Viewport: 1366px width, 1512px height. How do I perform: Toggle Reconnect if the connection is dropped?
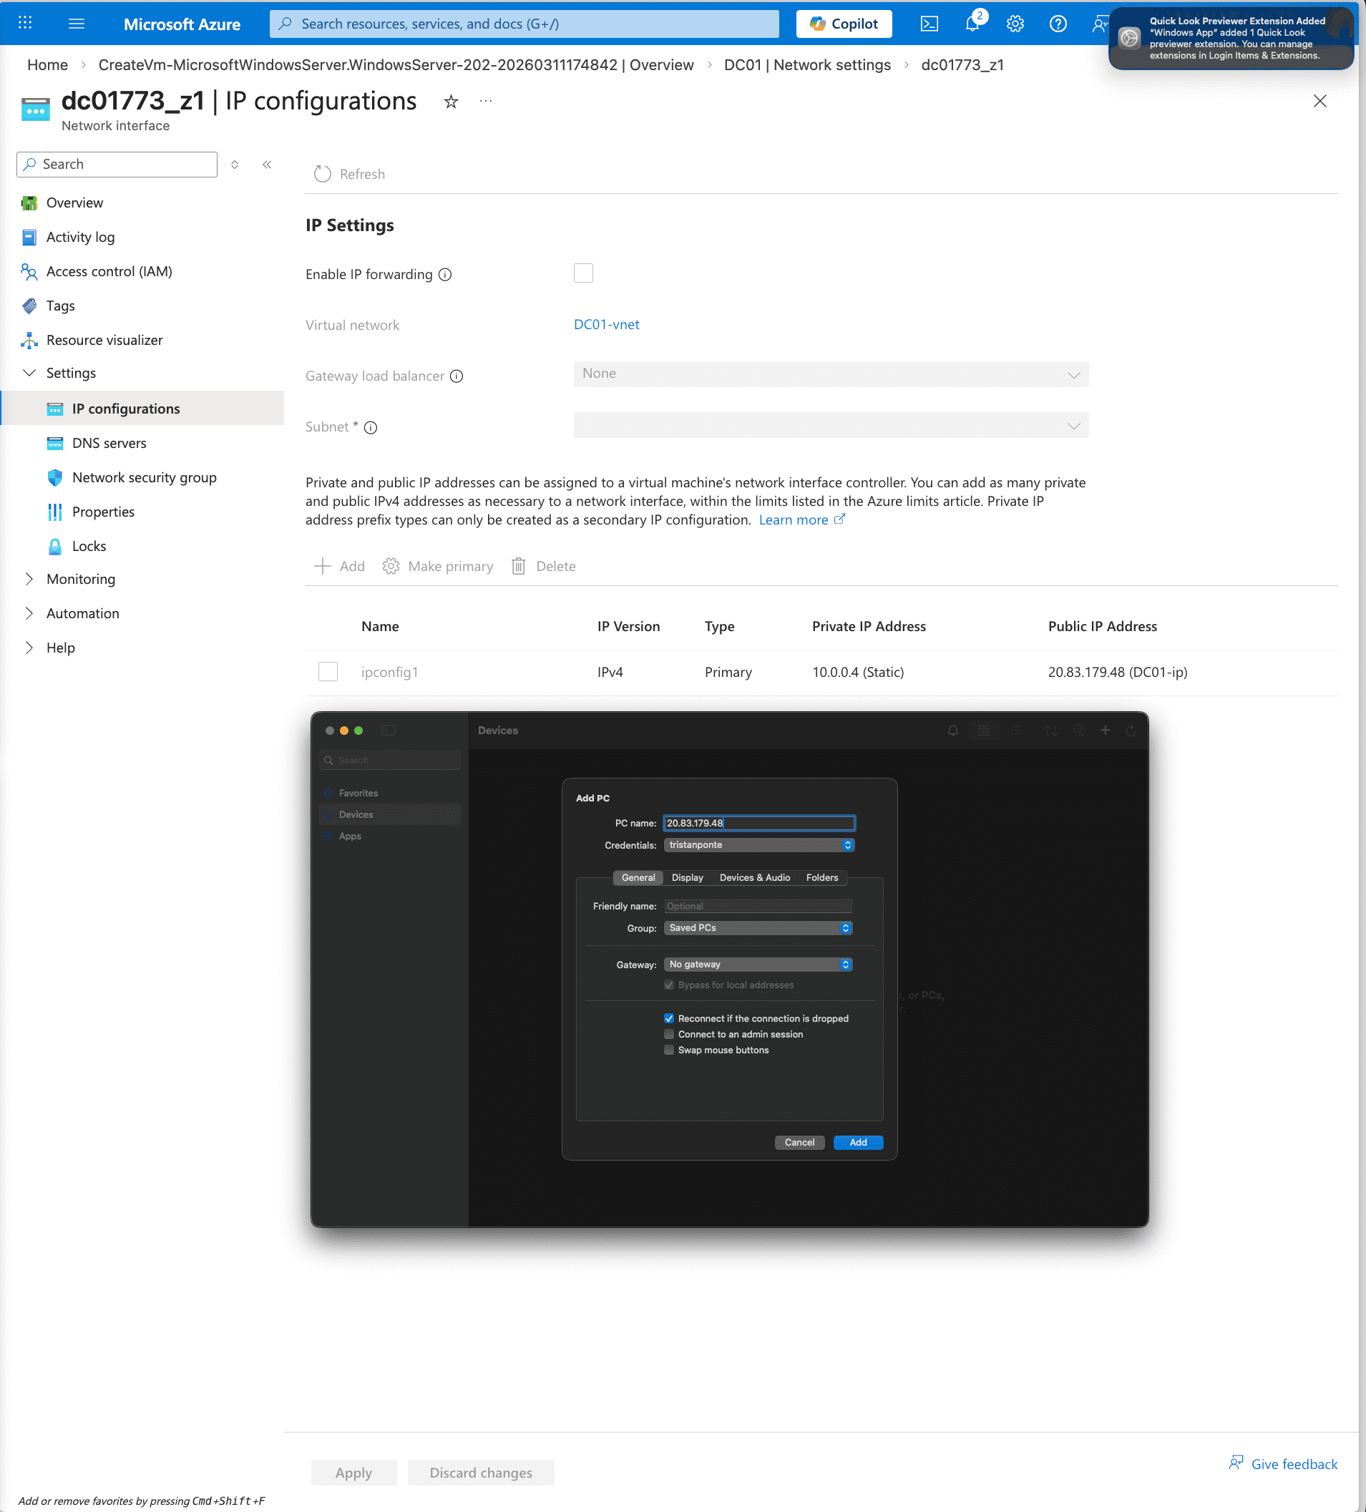coord(668,1018)
